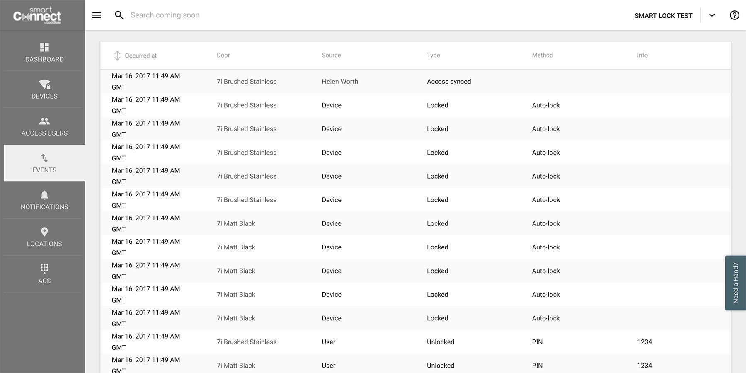The width and height of the screenshot is (746, 373).
Task: Open NOTIFICATIONS section label
Action: point(44,207)
